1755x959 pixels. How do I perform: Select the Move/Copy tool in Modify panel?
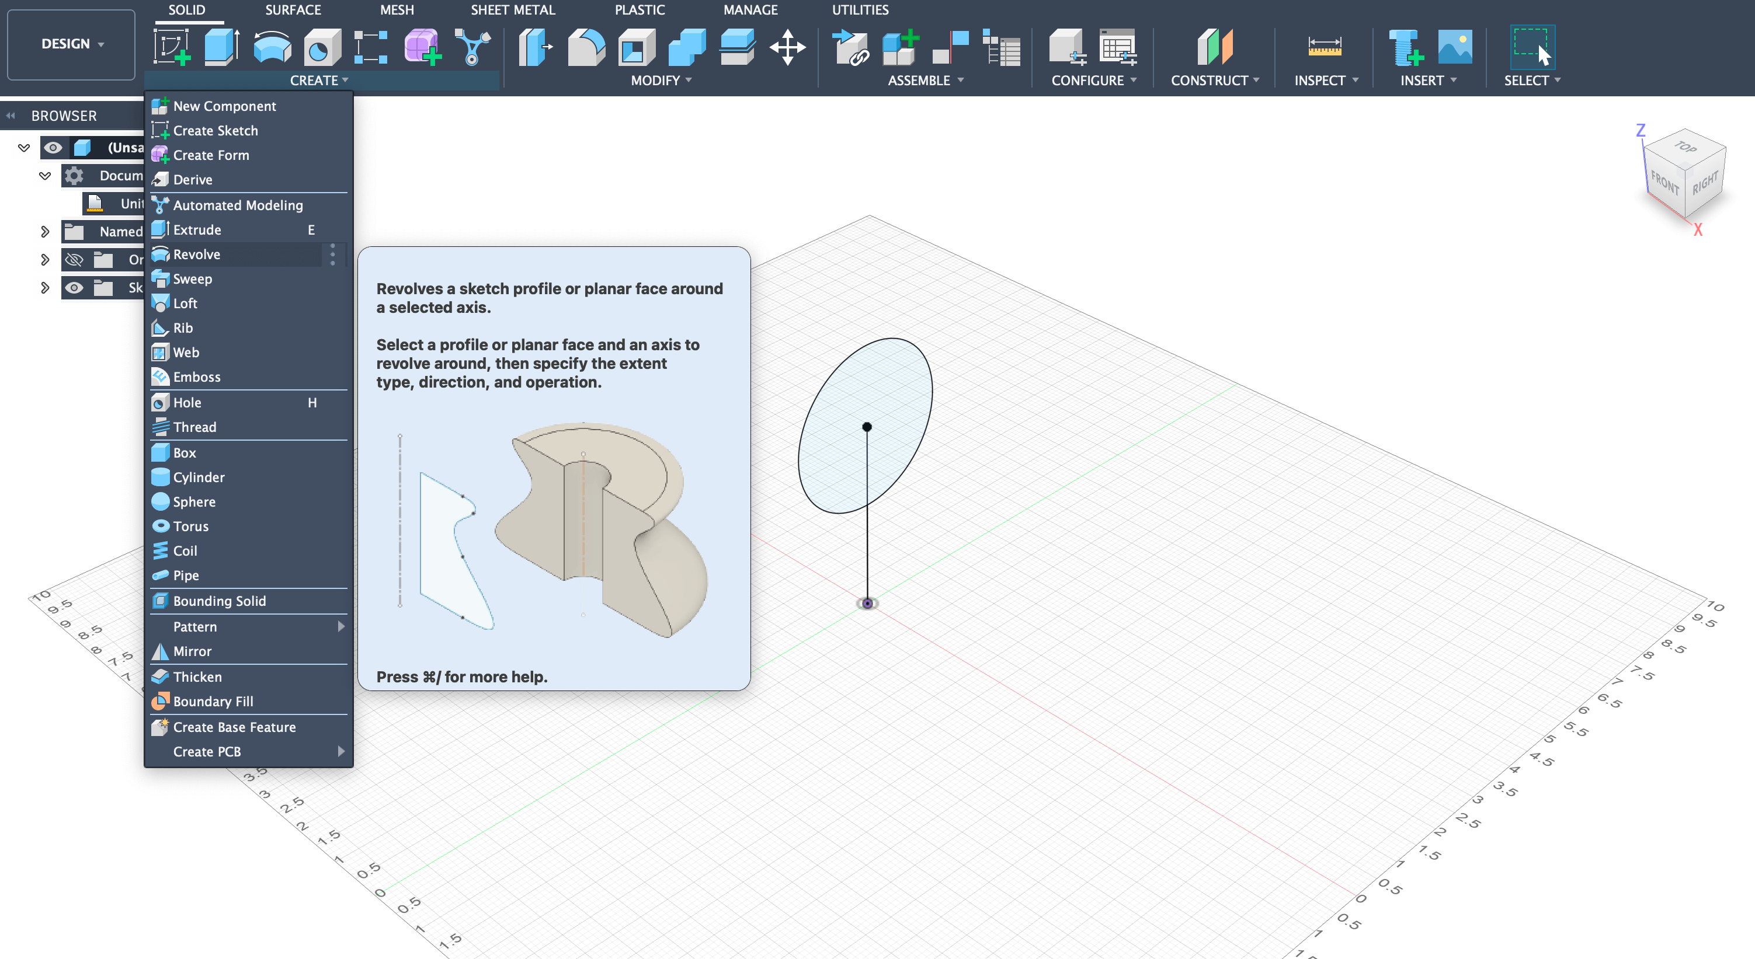pyautogui.click(x=789, y=48)
